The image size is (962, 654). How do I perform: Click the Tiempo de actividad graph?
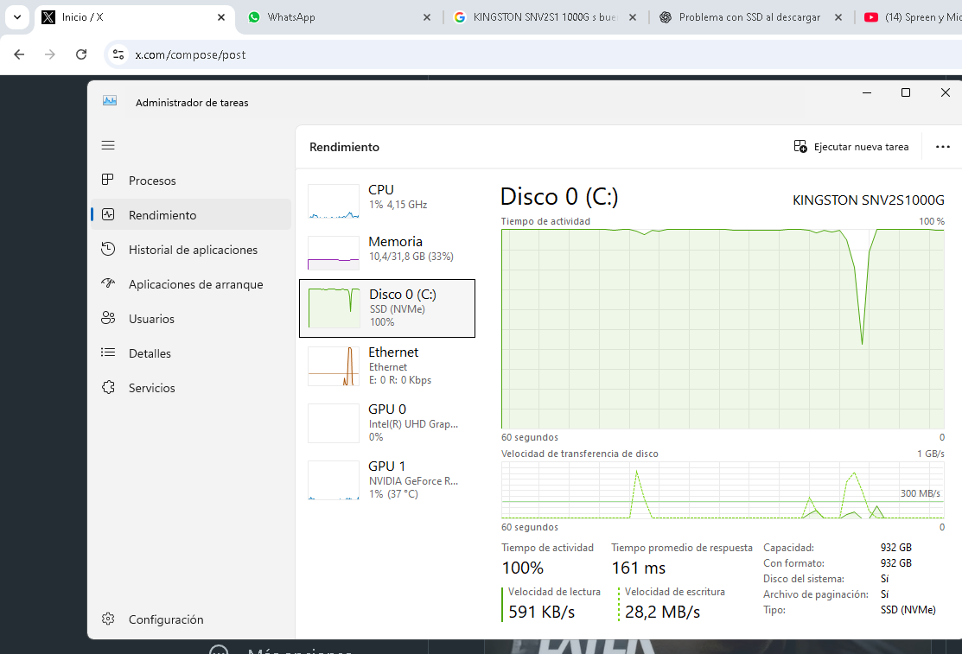tap(723, 329)
